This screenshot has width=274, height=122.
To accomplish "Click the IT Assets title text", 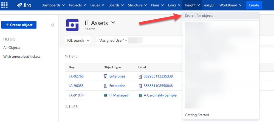I will coord(96,23).
